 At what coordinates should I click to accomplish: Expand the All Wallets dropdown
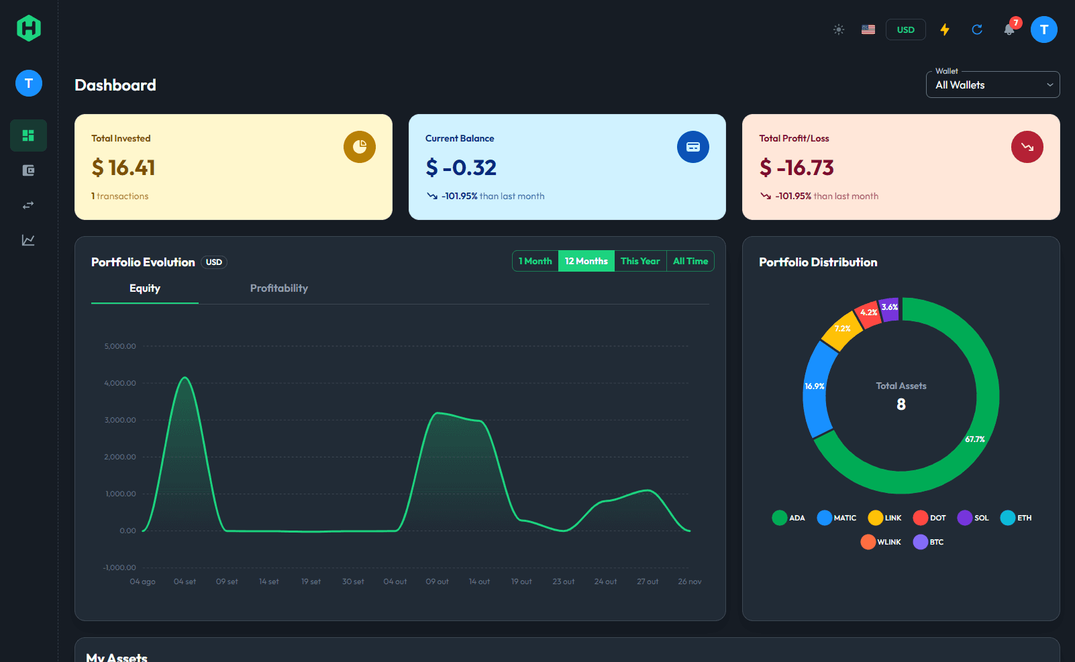(992, 85)
